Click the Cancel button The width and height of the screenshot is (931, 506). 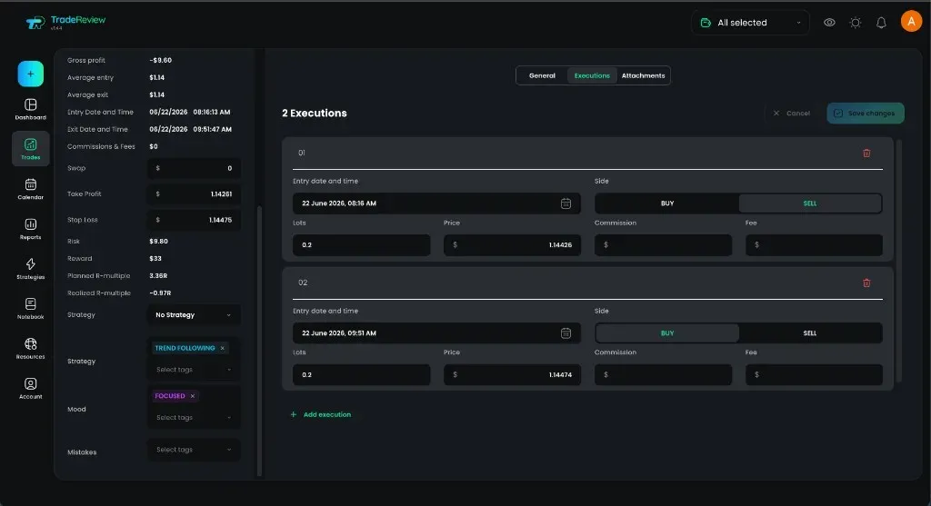[x=792, y=114]
